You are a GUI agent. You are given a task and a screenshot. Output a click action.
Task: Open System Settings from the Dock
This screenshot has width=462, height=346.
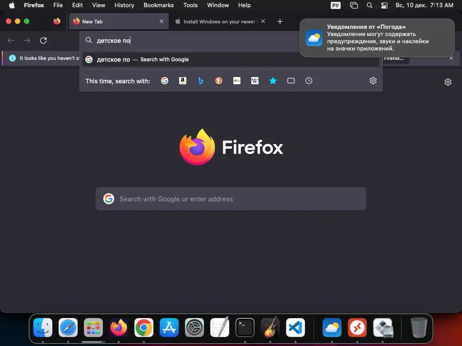tap(194, 328)
